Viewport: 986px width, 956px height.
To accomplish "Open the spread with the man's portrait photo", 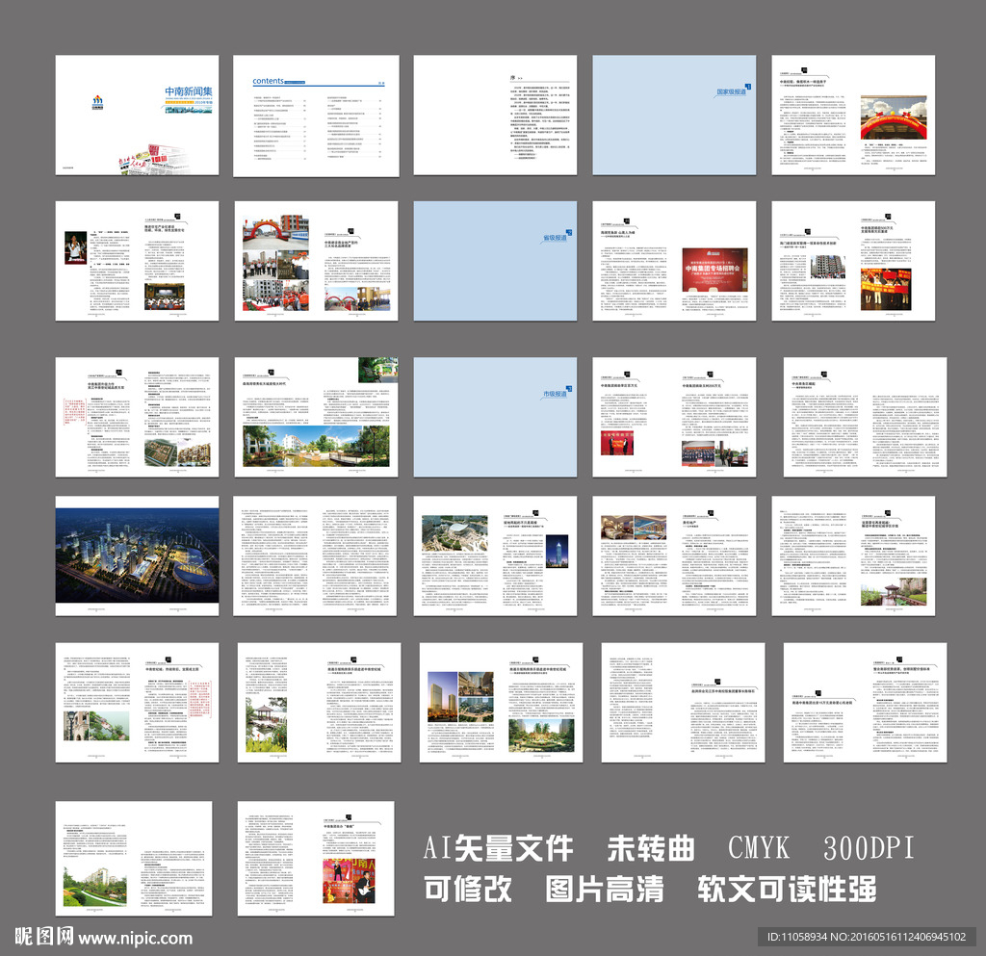I will [x=137, y=261].
